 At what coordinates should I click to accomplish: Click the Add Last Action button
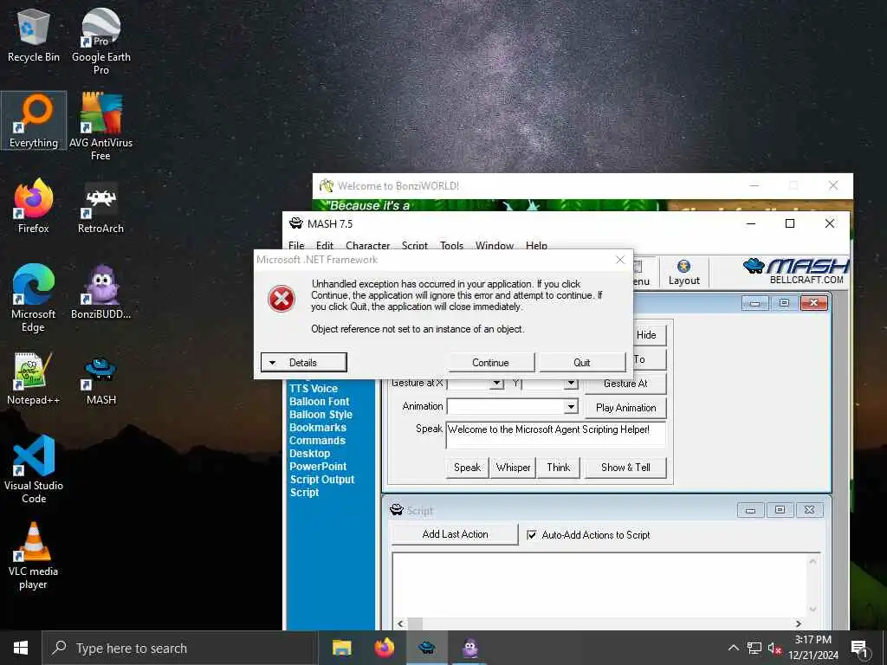(x=455, y=534)
